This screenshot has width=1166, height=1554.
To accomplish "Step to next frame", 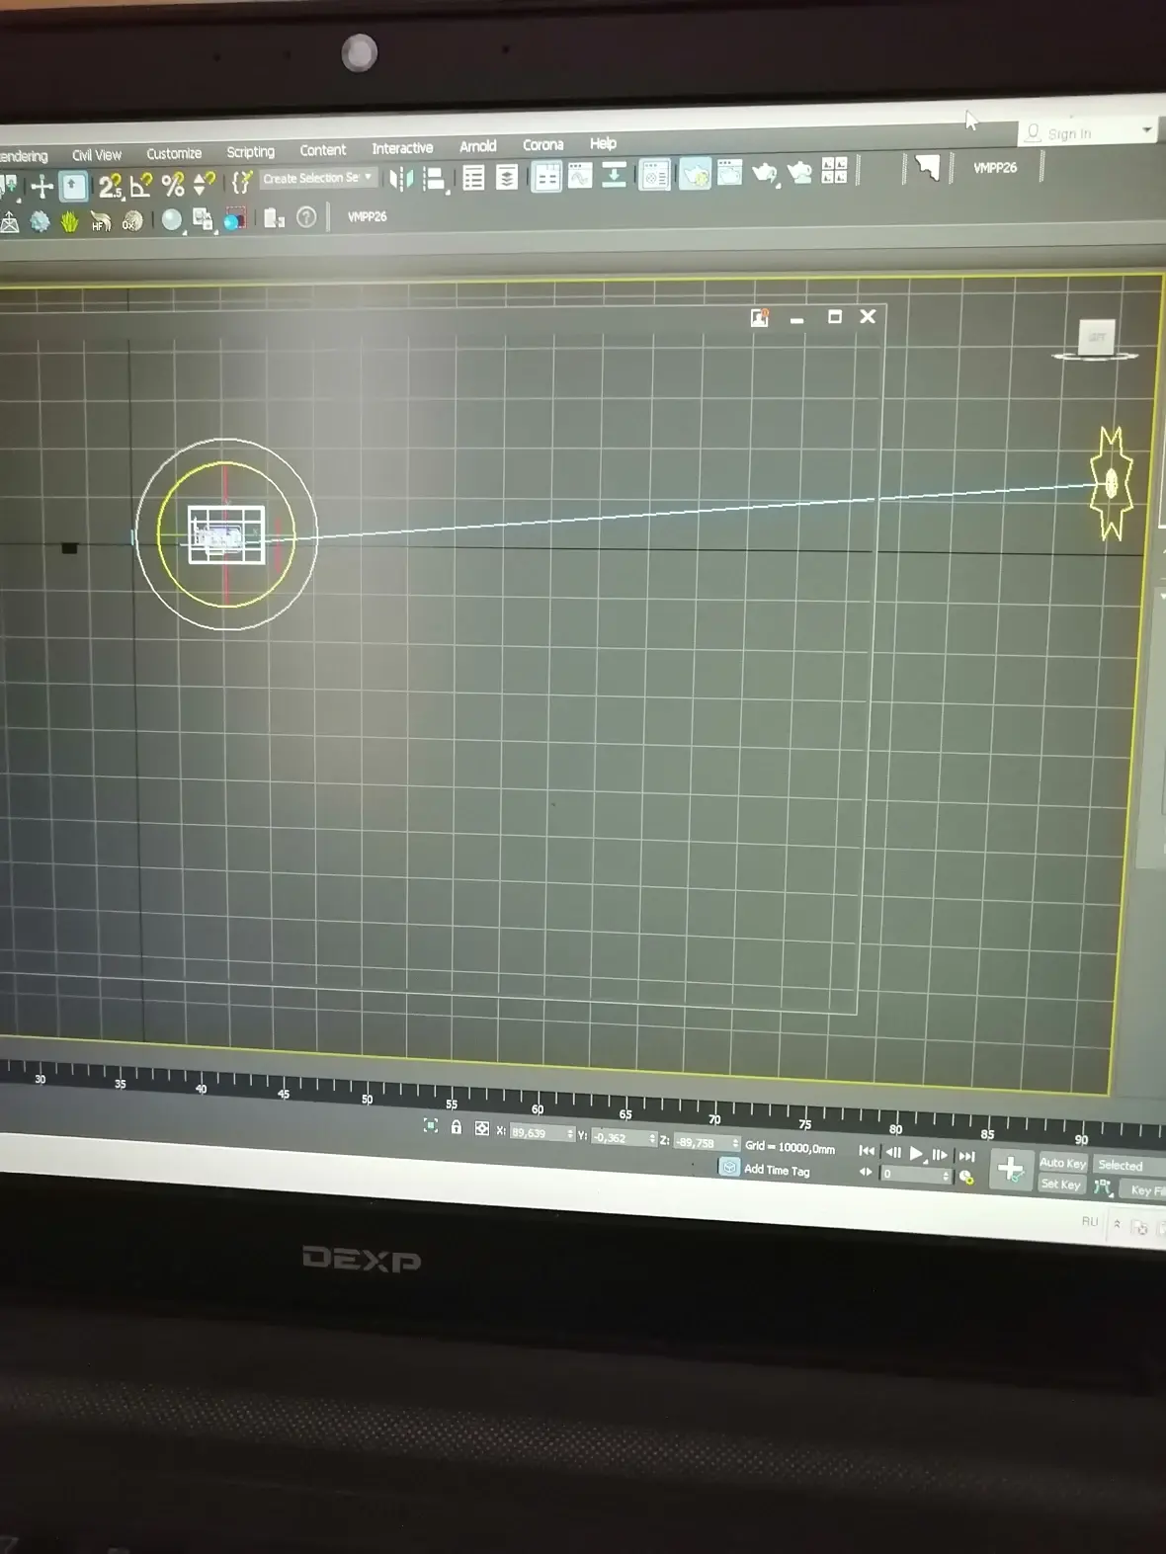I will pos(940,1154).
